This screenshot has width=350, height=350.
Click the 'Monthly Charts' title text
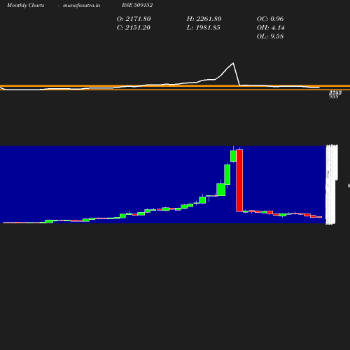tap(25, 6)
